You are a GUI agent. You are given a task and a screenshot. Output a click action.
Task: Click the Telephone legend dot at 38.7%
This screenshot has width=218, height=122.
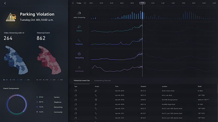pyautogui.click(x=37, y=102)
